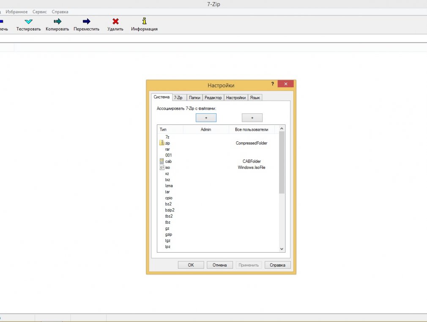Click the CompressedFolder association text
The image size is (427, 322).
pyautogui.click(x=252, y=143)
